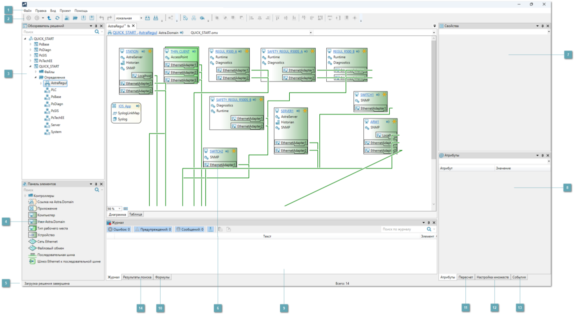Image resolution: width=575 pixels, height=315 pixels.
Task: Open the Проект menu
Action: pos(65,10)
